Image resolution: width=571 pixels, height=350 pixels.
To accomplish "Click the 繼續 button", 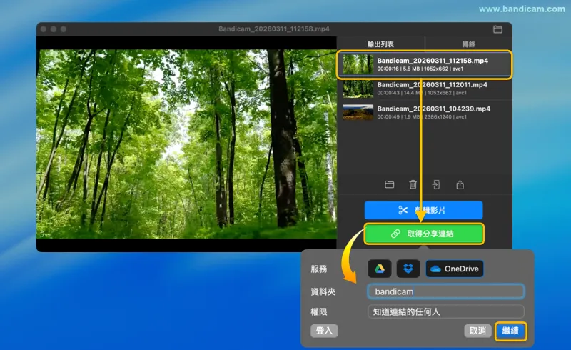I will (510, 331).
